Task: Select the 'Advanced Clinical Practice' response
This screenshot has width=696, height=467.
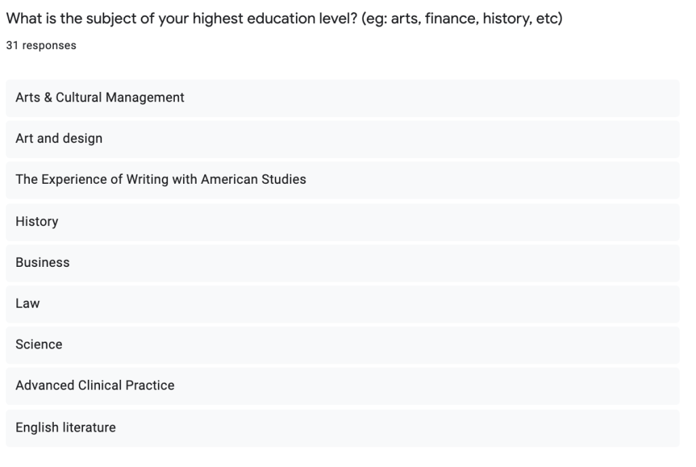Action: [95, 385]
